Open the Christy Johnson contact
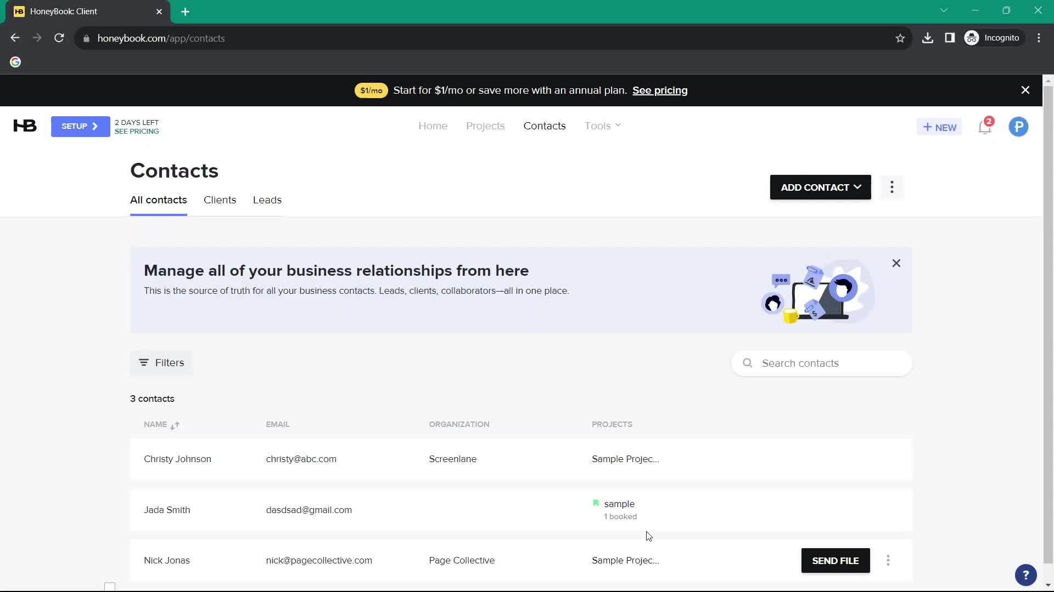This screenshot has height=592, width=1054. [177, 459]
